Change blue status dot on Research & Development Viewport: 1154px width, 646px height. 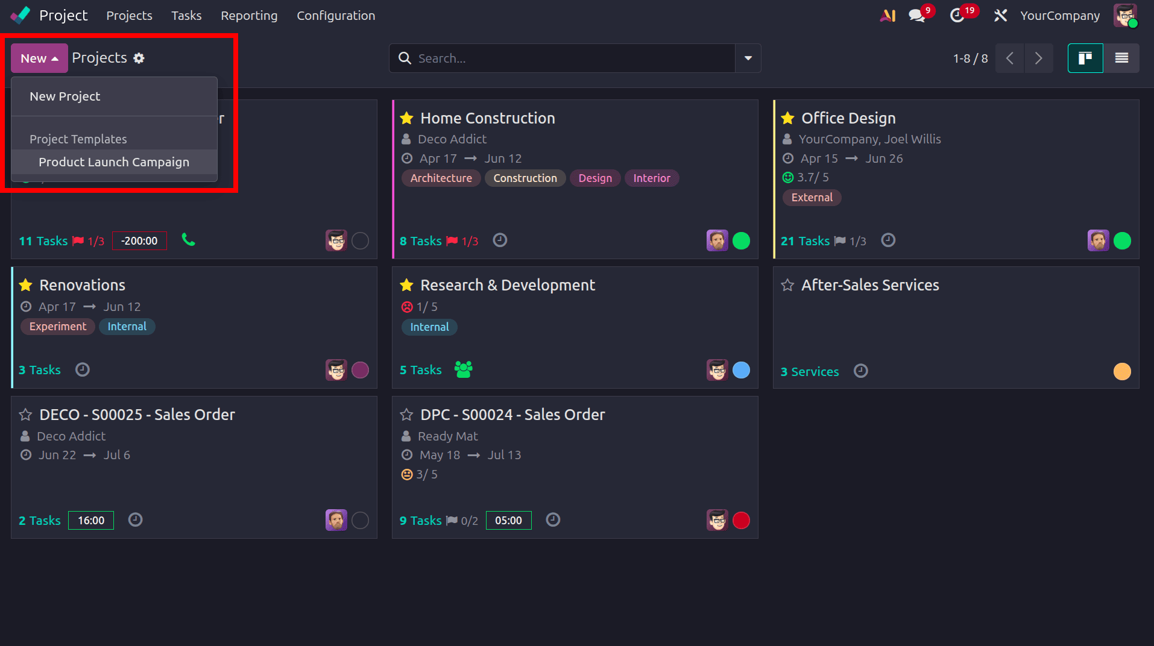(741, 369)
